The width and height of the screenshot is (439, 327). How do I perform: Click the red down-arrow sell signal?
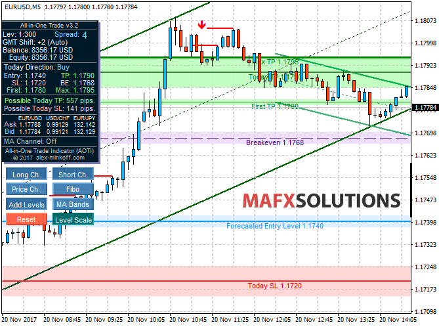click(201, 25)
